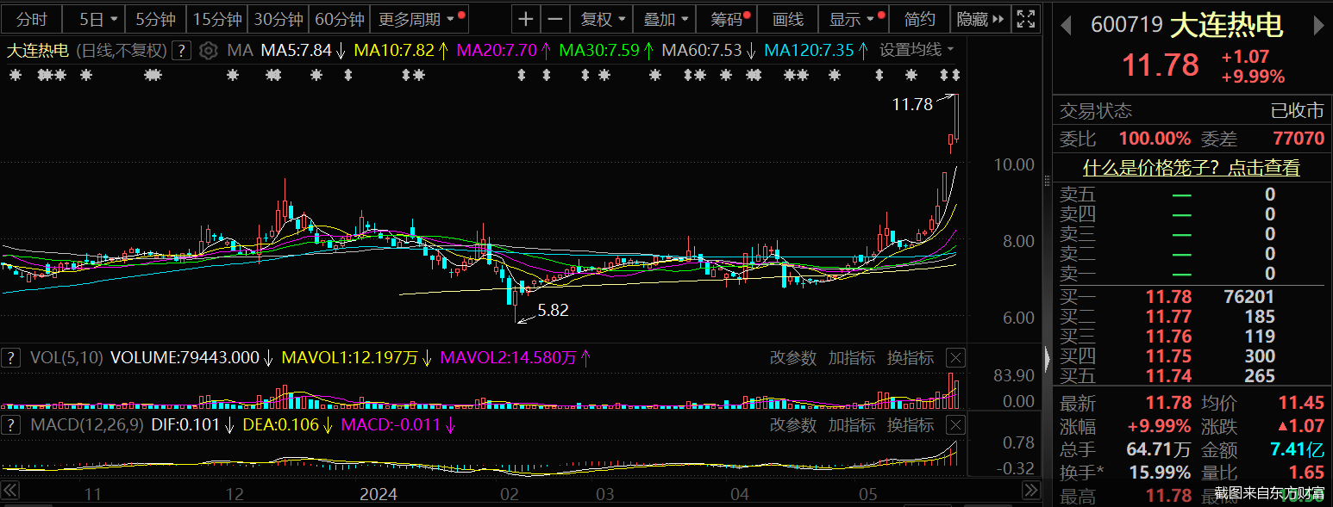Jump timeline to latest with double-right arrows
The width and height of the screenshot is (1333, 507).
coord(1030,491)
